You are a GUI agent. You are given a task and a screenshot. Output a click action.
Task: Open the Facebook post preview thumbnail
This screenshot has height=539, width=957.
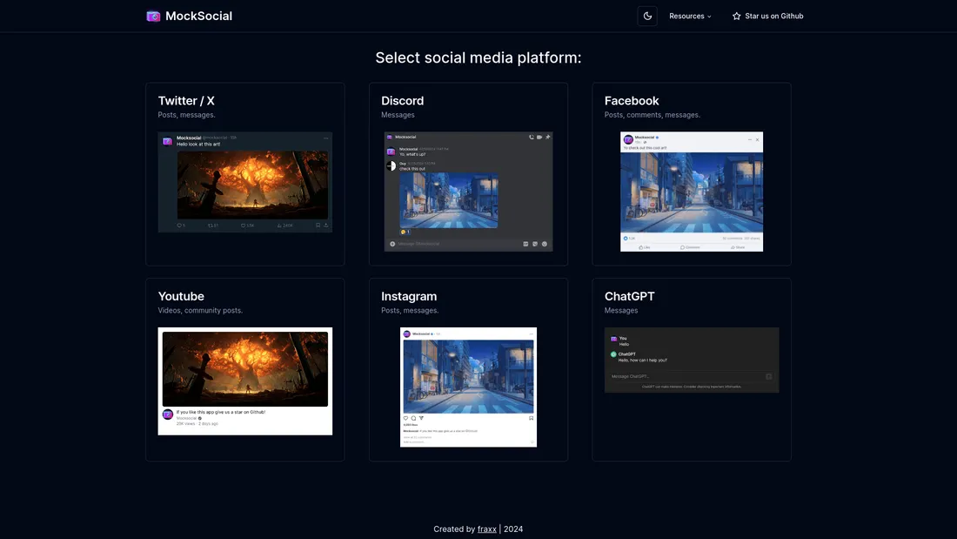tap(692, 192)
